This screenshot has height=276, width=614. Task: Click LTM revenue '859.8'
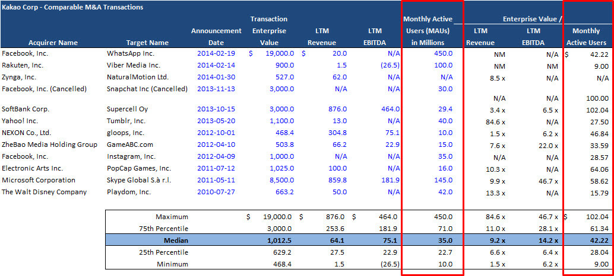337,180
